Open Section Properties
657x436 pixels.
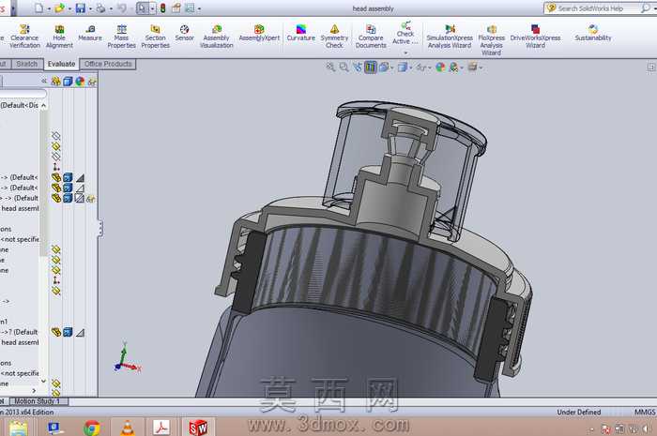(155, 36)
